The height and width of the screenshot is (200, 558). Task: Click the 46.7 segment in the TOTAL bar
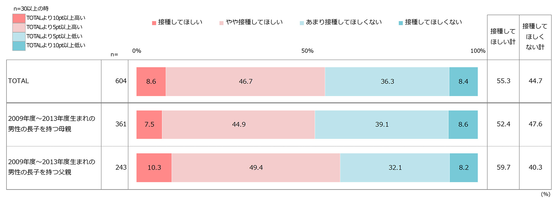[246, 82]
